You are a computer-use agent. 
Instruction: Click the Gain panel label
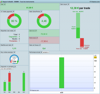point(2,4)
